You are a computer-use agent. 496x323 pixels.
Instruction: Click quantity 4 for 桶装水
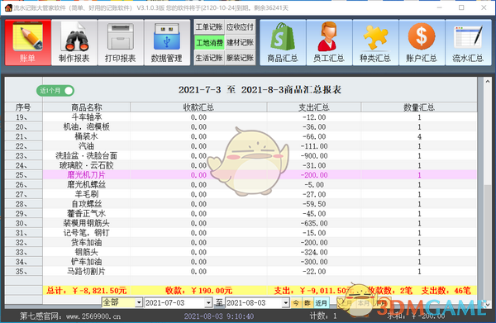pos(419,136)
